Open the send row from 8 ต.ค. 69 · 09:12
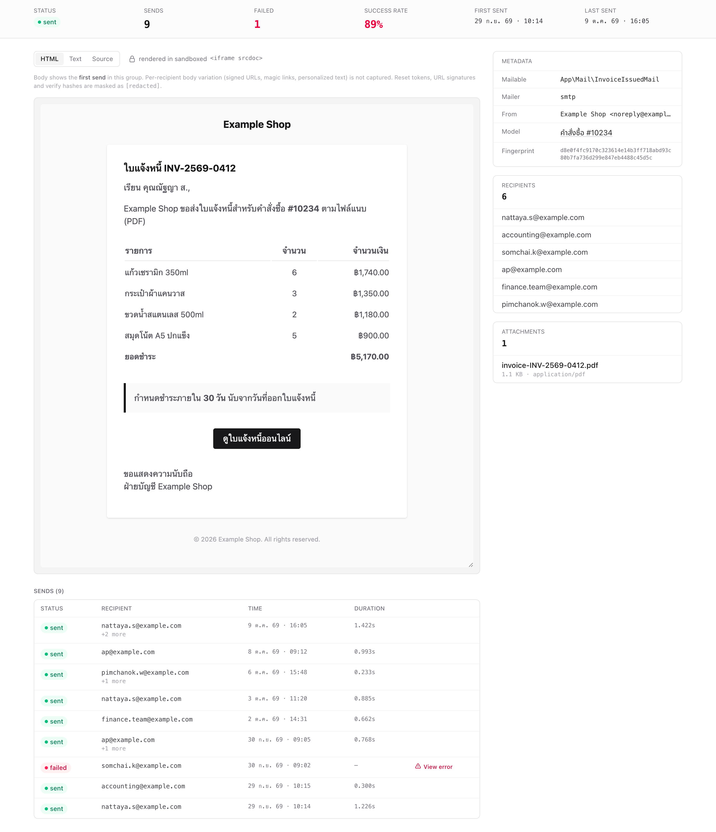 coord(257,654)
